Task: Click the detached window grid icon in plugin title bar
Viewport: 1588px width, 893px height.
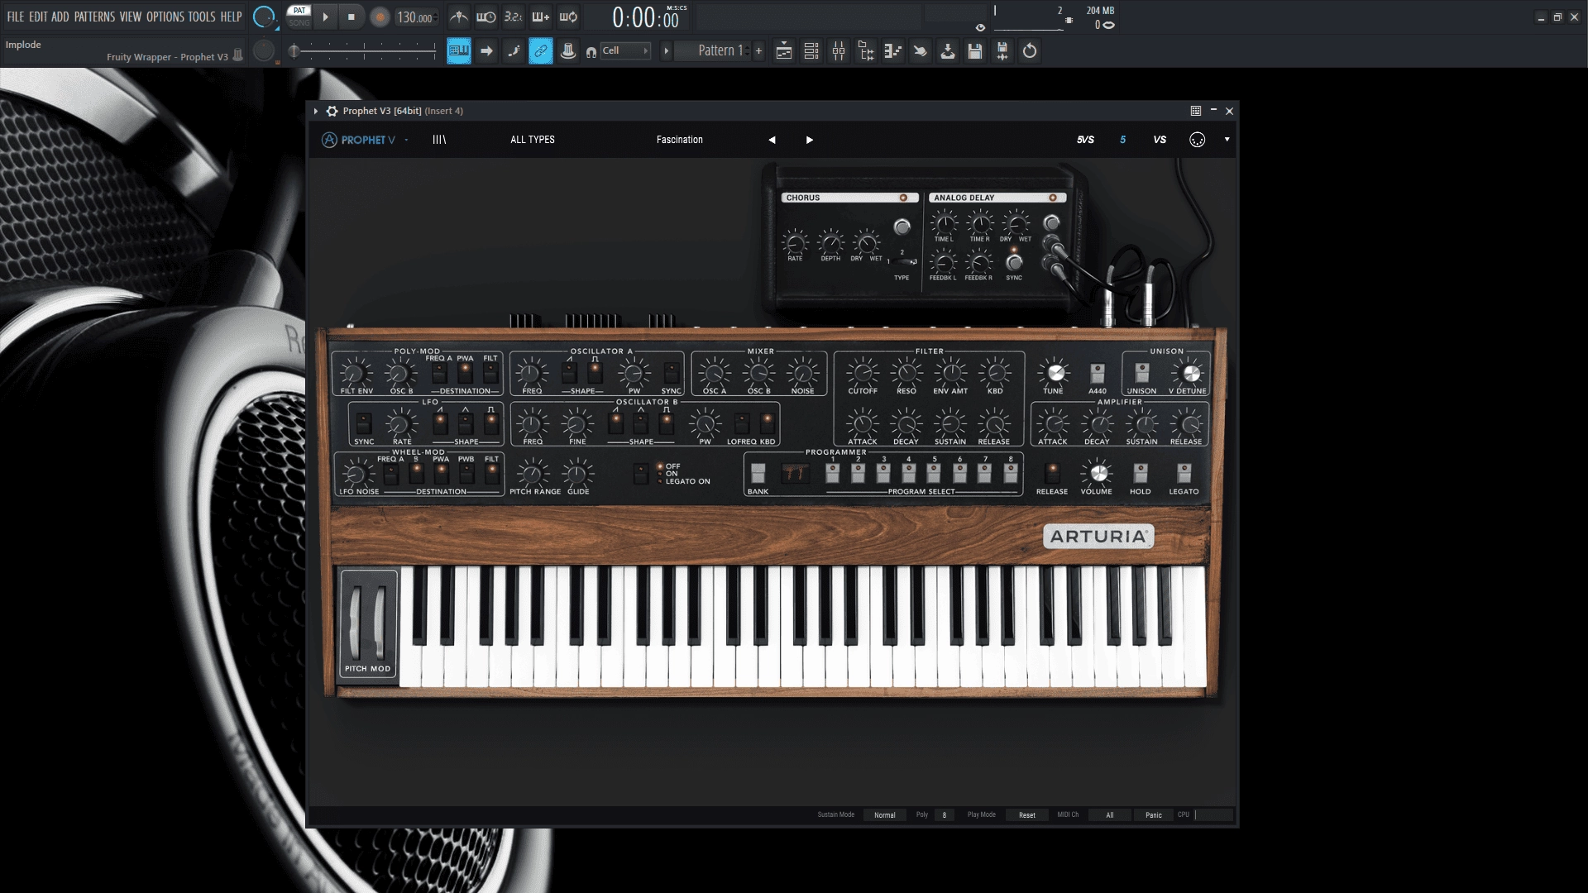Action: pos(1196,111)
